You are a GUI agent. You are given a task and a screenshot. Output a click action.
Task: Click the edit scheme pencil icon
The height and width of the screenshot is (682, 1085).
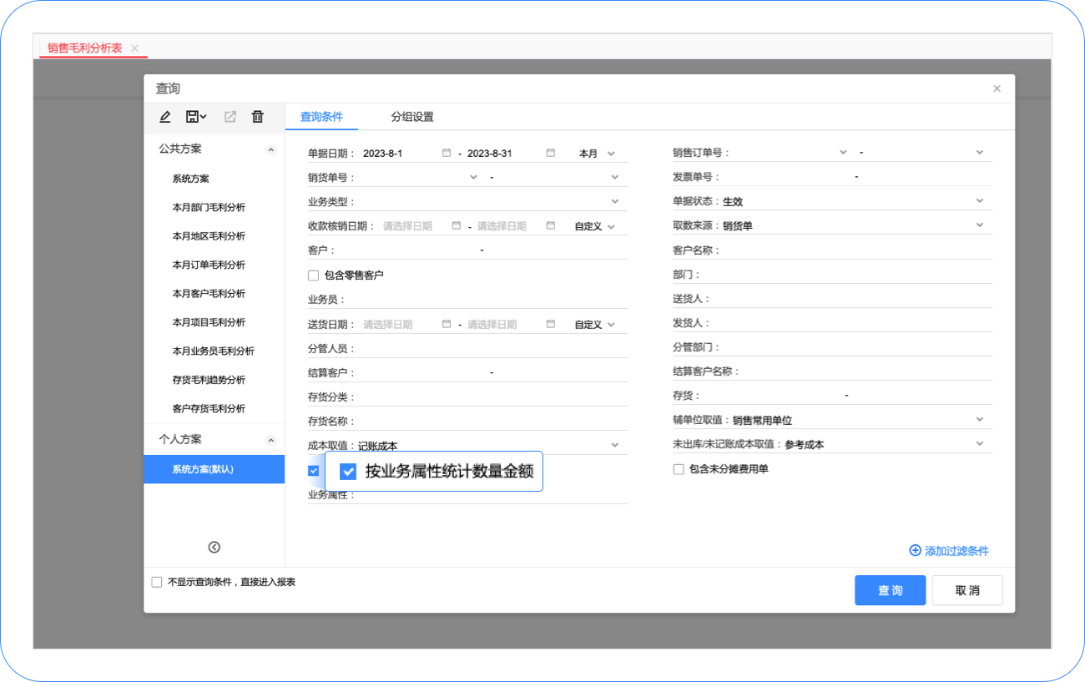point(165,117)
